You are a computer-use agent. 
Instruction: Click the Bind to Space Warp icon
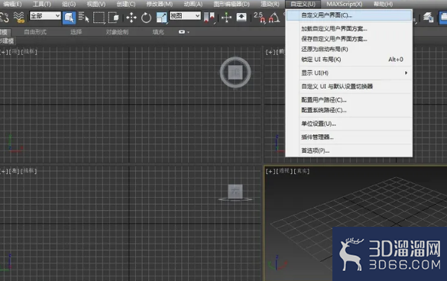click(19, 18)
